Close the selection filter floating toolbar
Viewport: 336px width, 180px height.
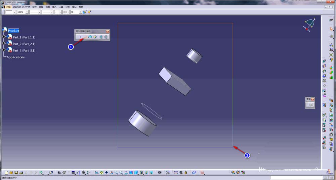pyautogui.click(x=108, y=31)
